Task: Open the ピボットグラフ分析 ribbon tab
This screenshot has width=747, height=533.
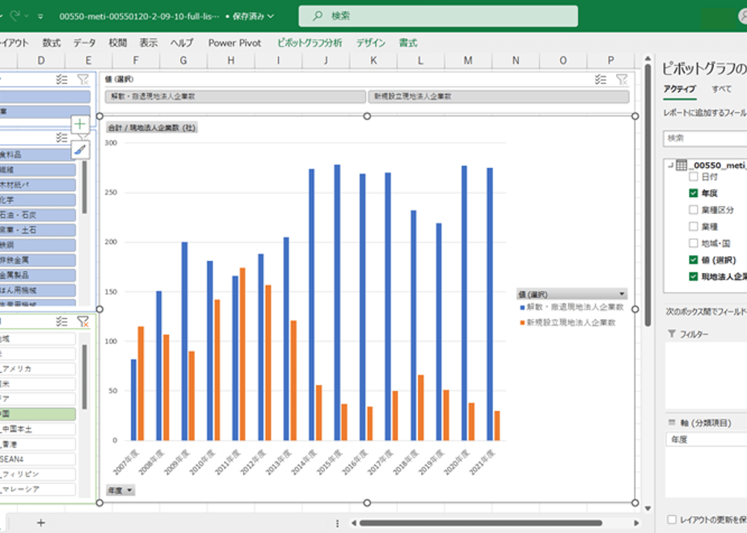Action: coord(310,43)
